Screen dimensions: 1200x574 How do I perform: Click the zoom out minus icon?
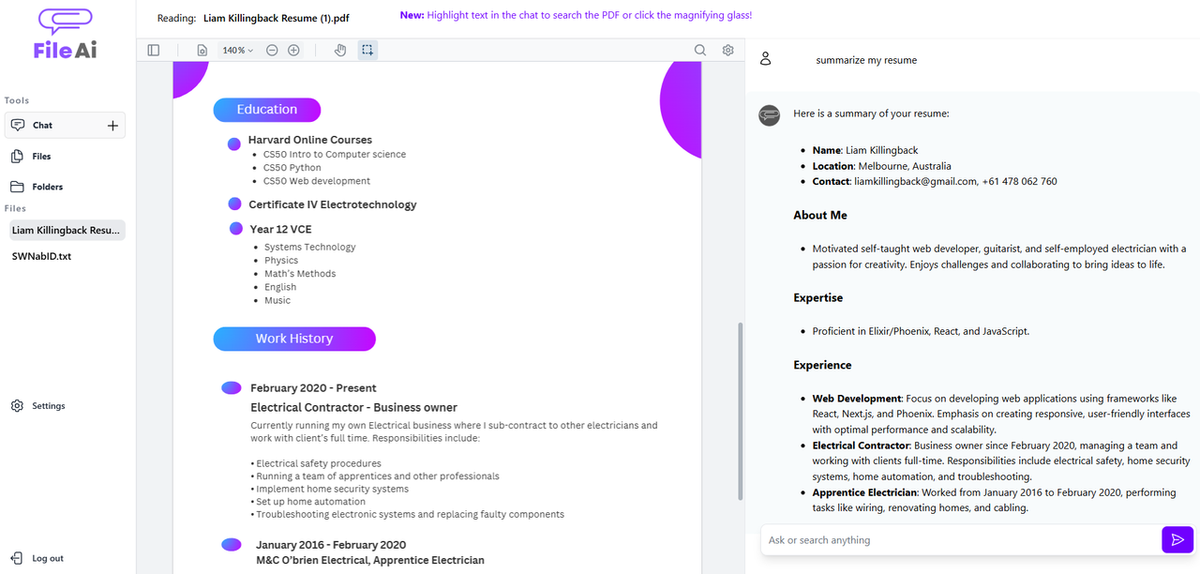[x=272, y=50]
